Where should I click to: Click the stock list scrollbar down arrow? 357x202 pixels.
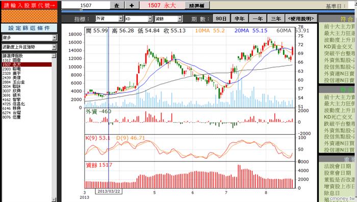point(54,199)
